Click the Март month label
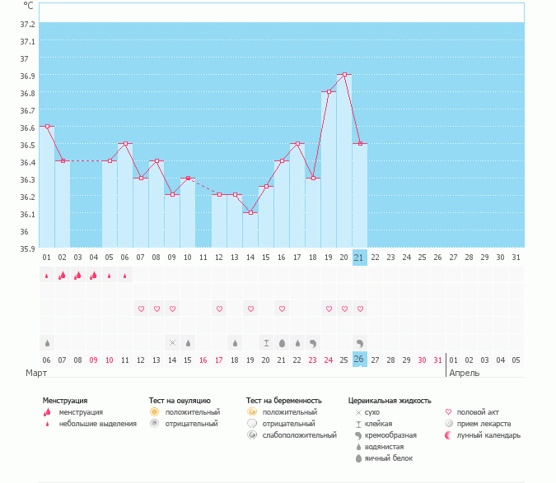The image size is (556, 483). click(x=36, y=373)
